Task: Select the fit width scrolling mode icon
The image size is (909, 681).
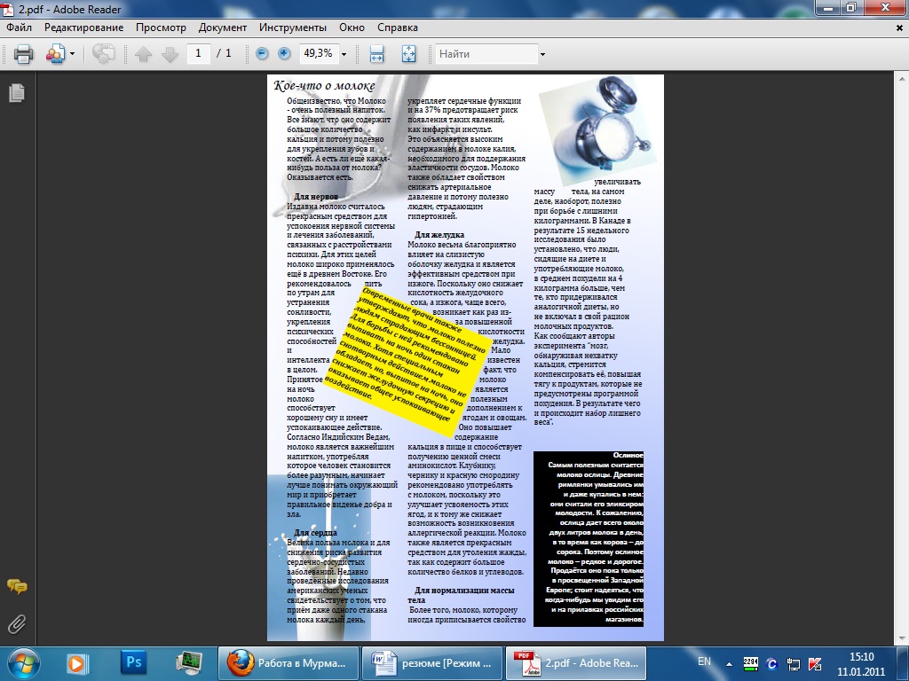Action: [x=376, y=54]
